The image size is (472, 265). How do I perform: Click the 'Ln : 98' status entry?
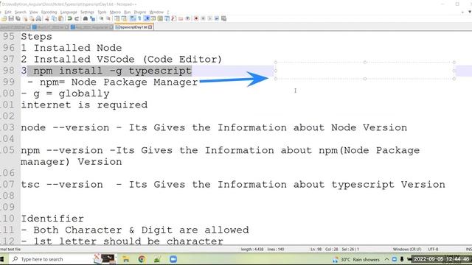[316, 249]
